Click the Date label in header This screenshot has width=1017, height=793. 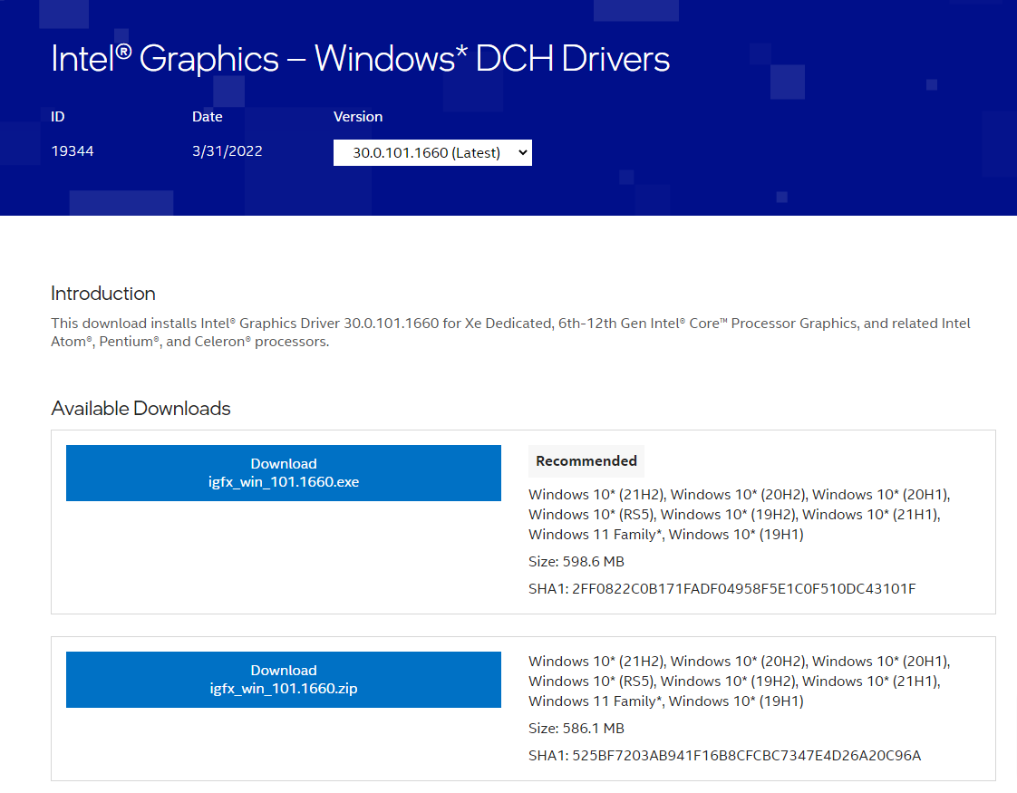(207, 117)
